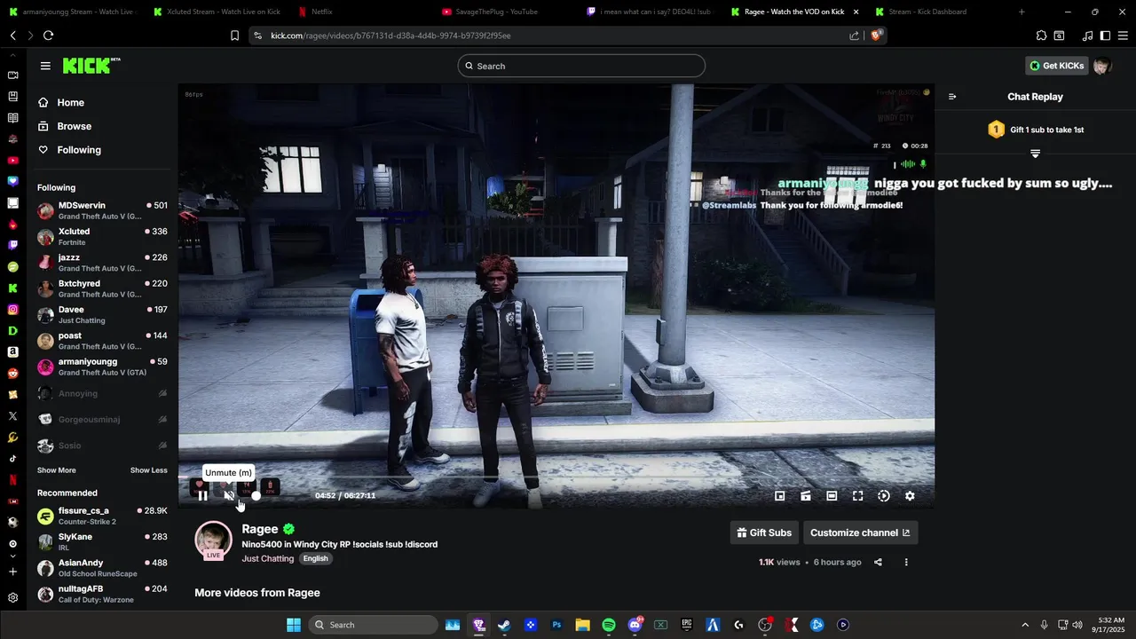Go back to the previous page
This screenshot has height=639, width=1136.
(12, 35)
